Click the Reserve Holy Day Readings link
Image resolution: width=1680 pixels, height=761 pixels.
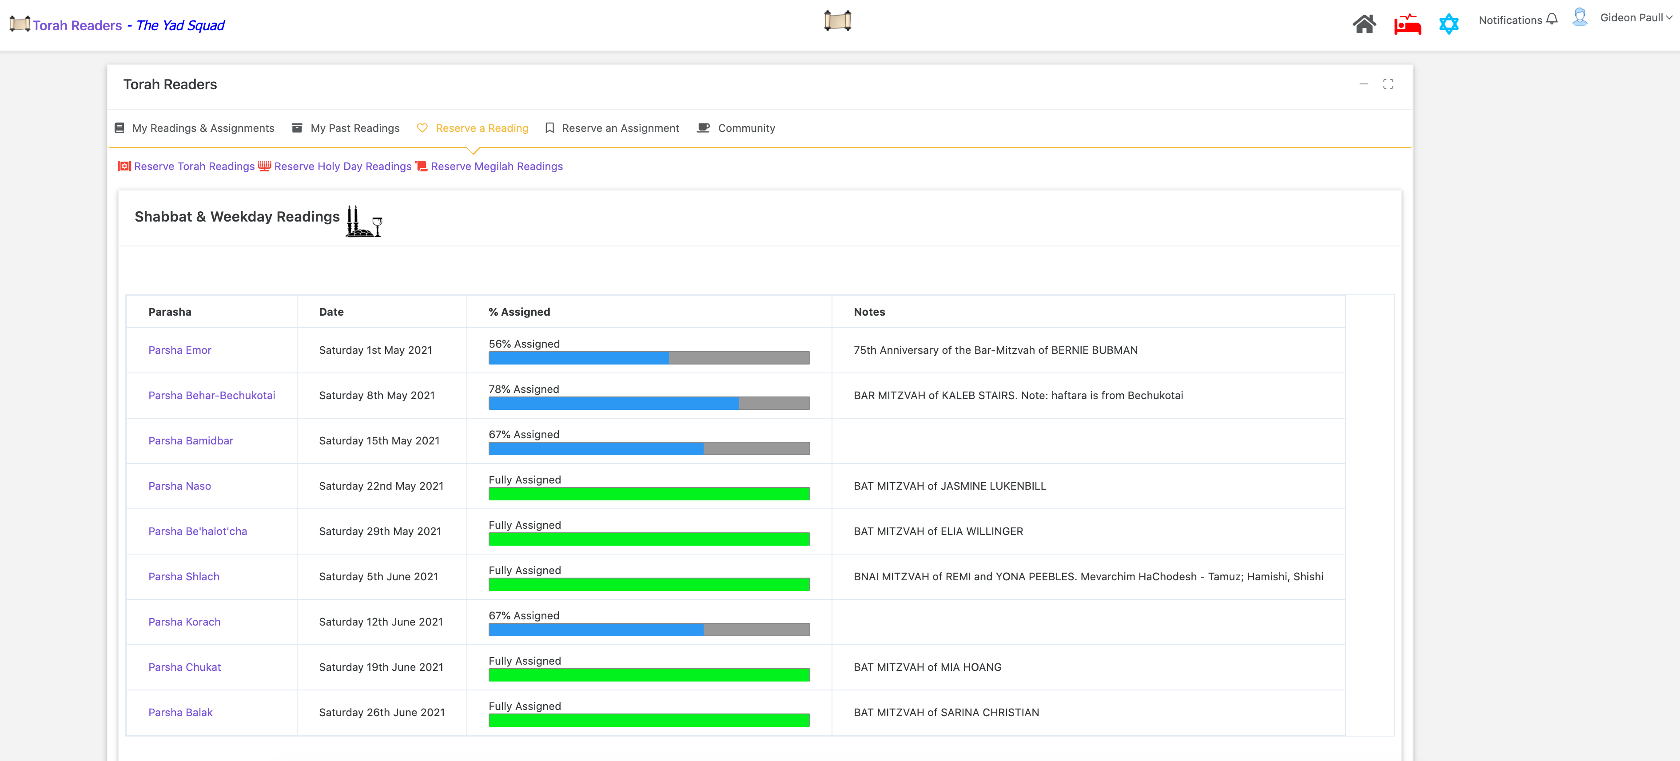(x=342, y=166)
